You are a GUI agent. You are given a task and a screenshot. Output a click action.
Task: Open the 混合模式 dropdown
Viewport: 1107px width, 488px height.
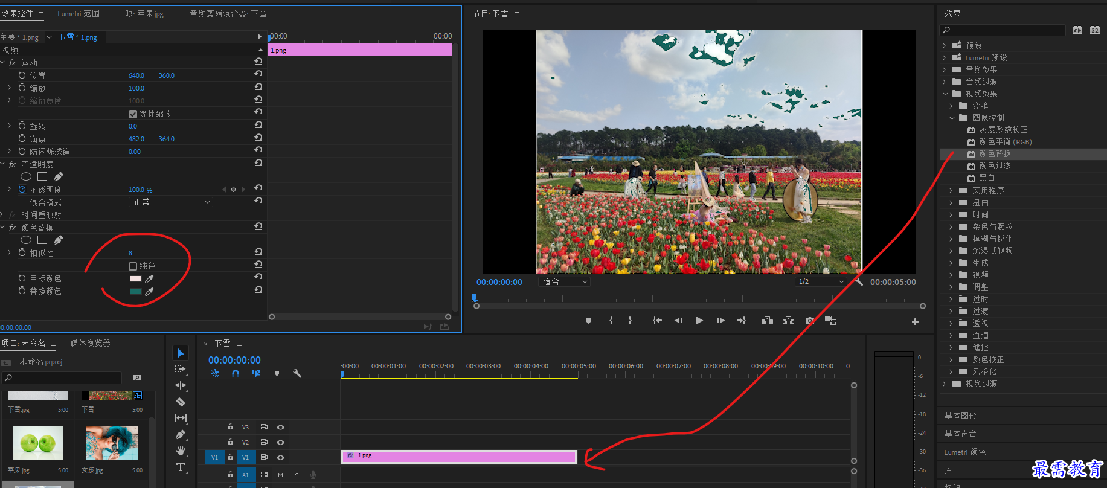point(171,202)
